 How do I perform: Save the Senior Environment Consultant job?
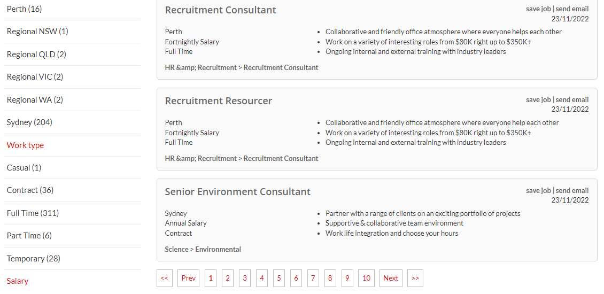coord(538,191)
